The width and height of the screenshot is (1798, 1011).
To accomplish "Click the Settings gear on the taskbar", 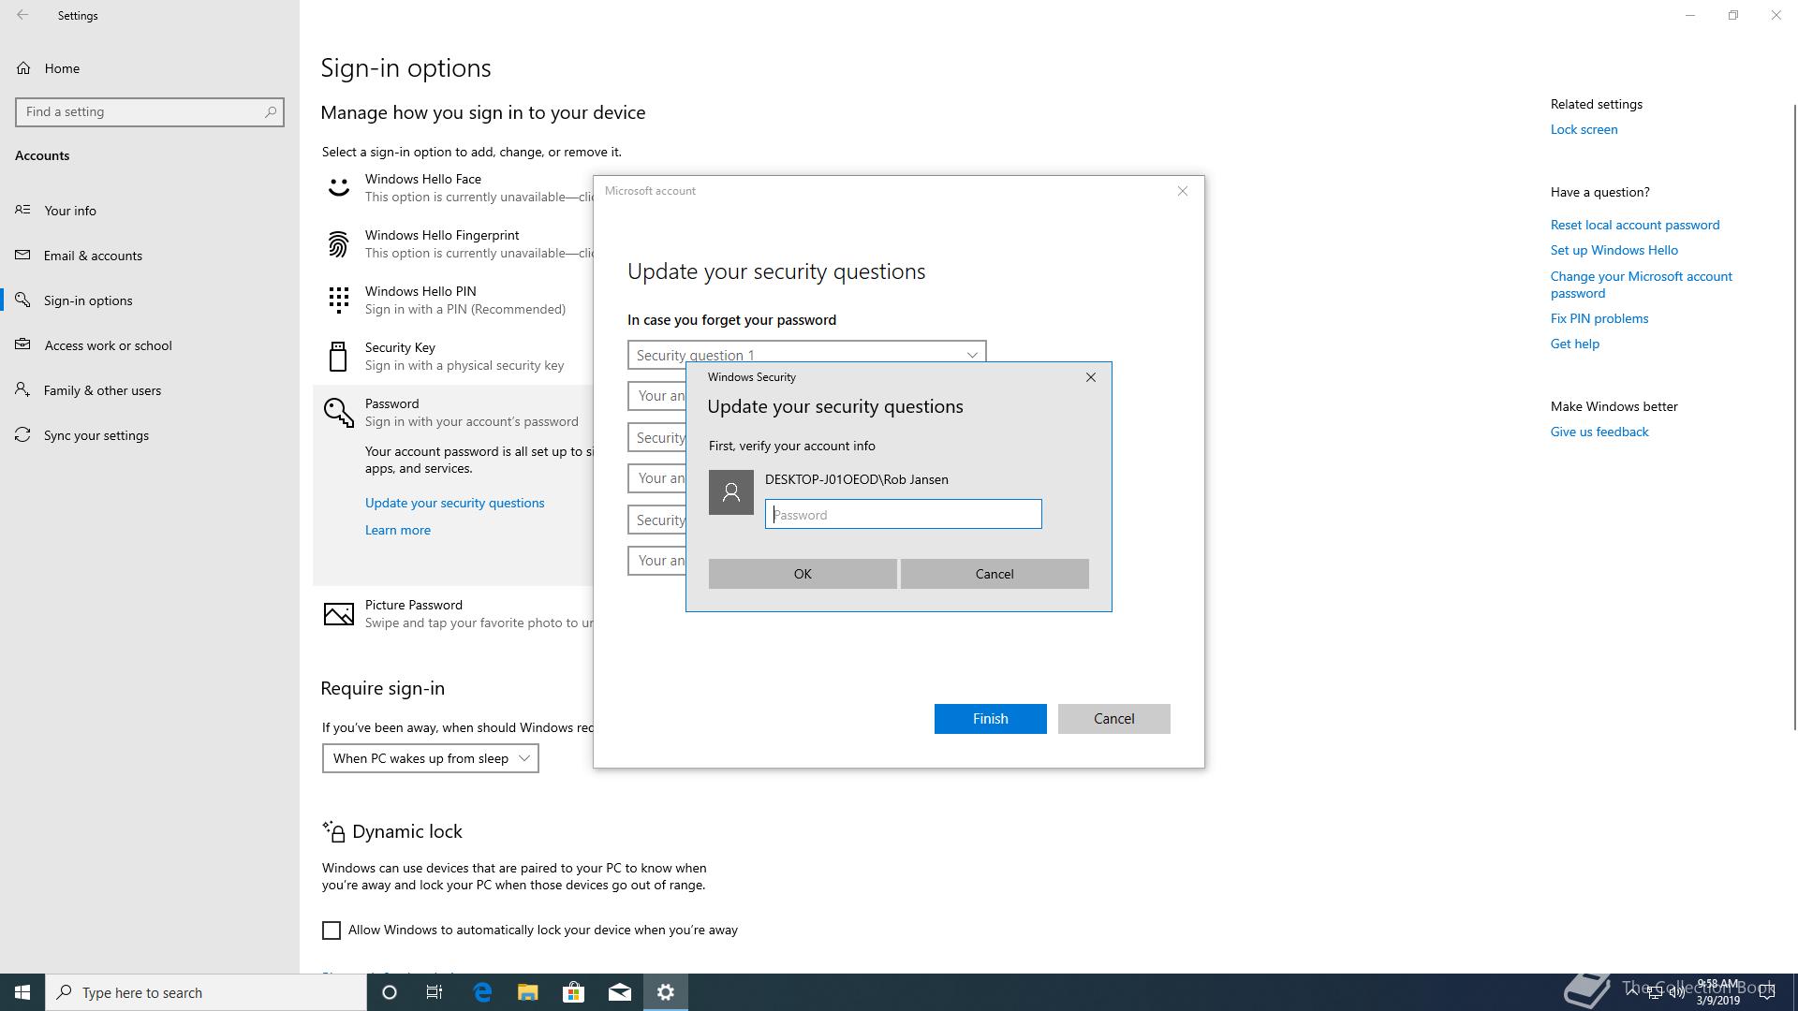I will pos(666,992).
